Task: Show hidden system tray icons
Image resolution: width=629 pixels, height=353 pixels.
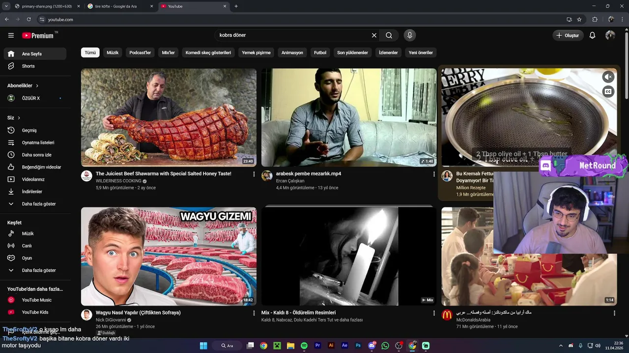Action: coord(560,346)
